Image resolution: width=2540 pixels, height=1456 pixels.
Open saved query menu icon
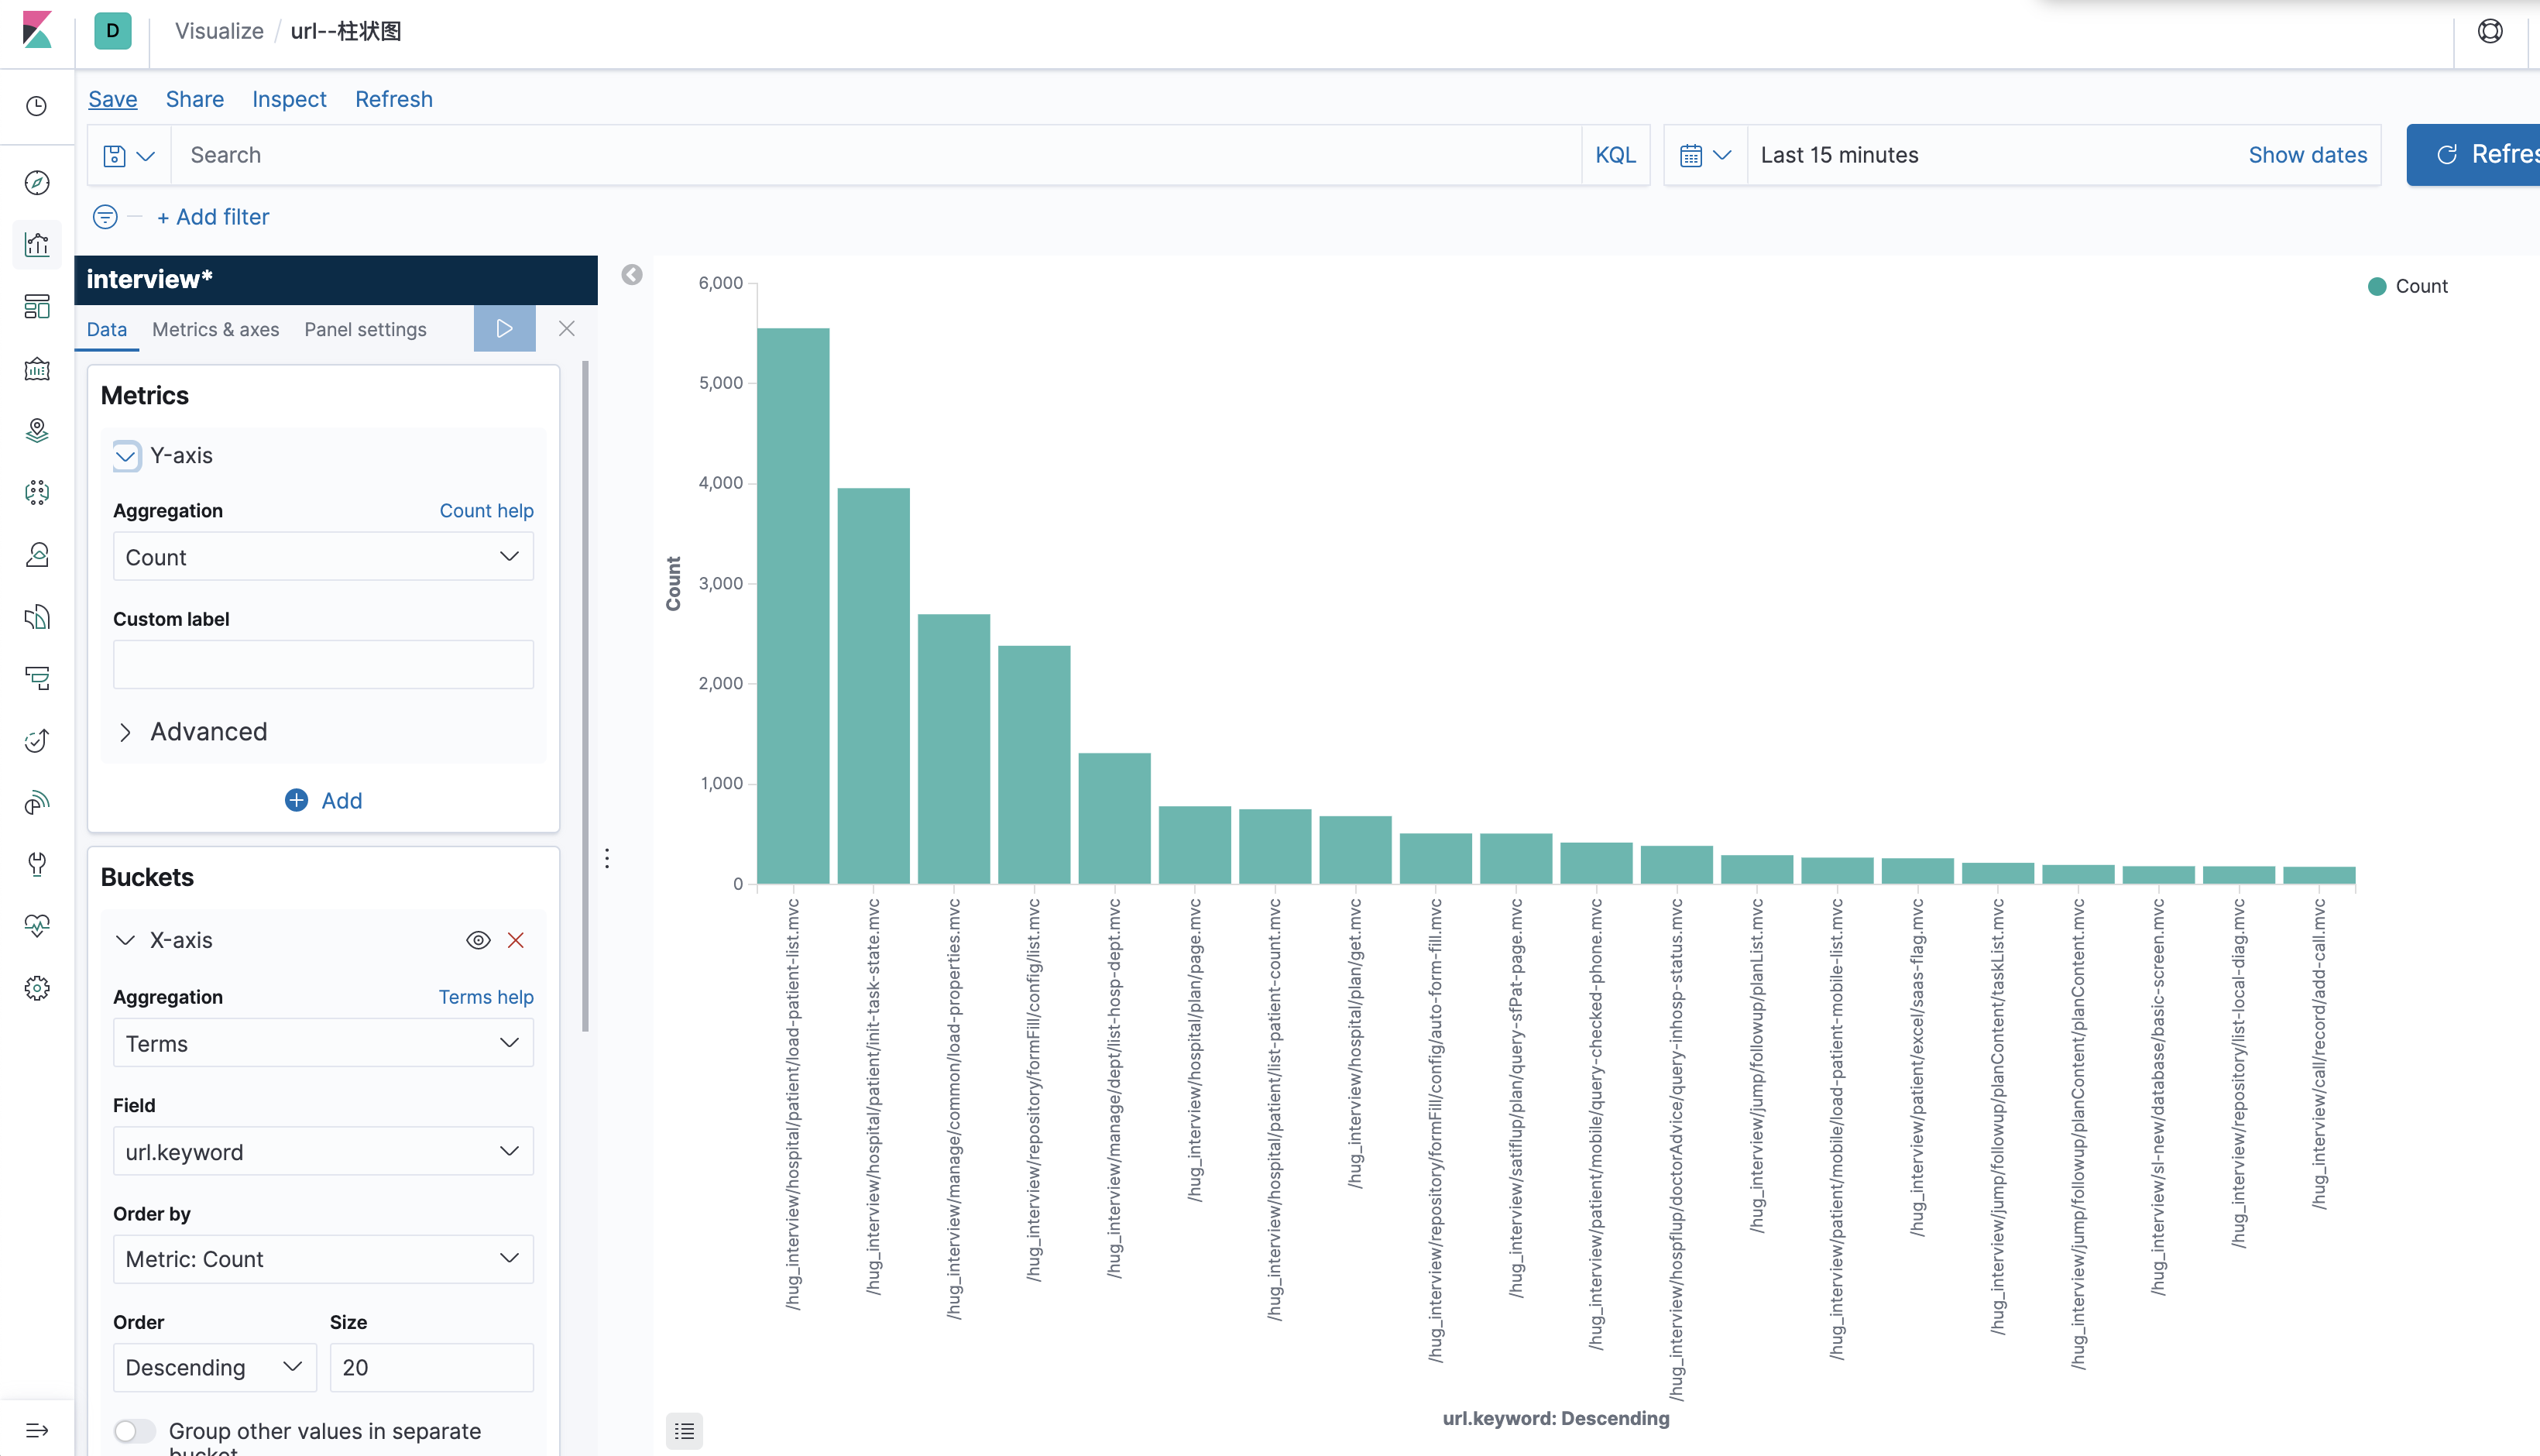[129, 155]
